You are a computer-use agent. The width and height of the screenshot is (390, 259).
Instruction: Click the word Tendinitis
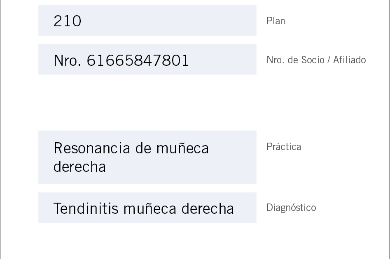point(86,208)
